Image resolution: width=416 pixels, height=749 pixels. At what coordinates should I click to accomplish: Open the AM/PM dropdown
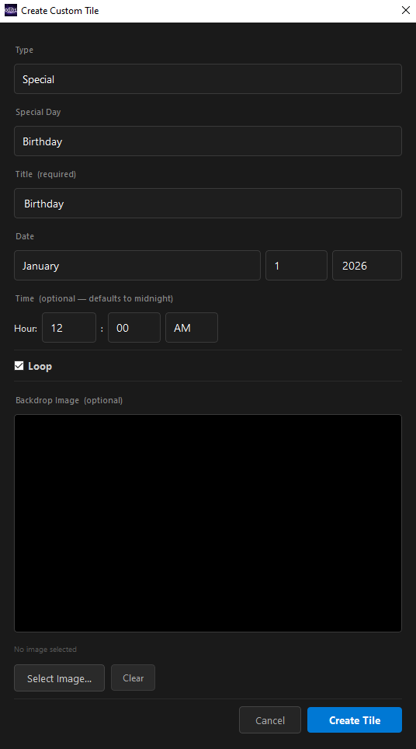click(x=192, y=327)
